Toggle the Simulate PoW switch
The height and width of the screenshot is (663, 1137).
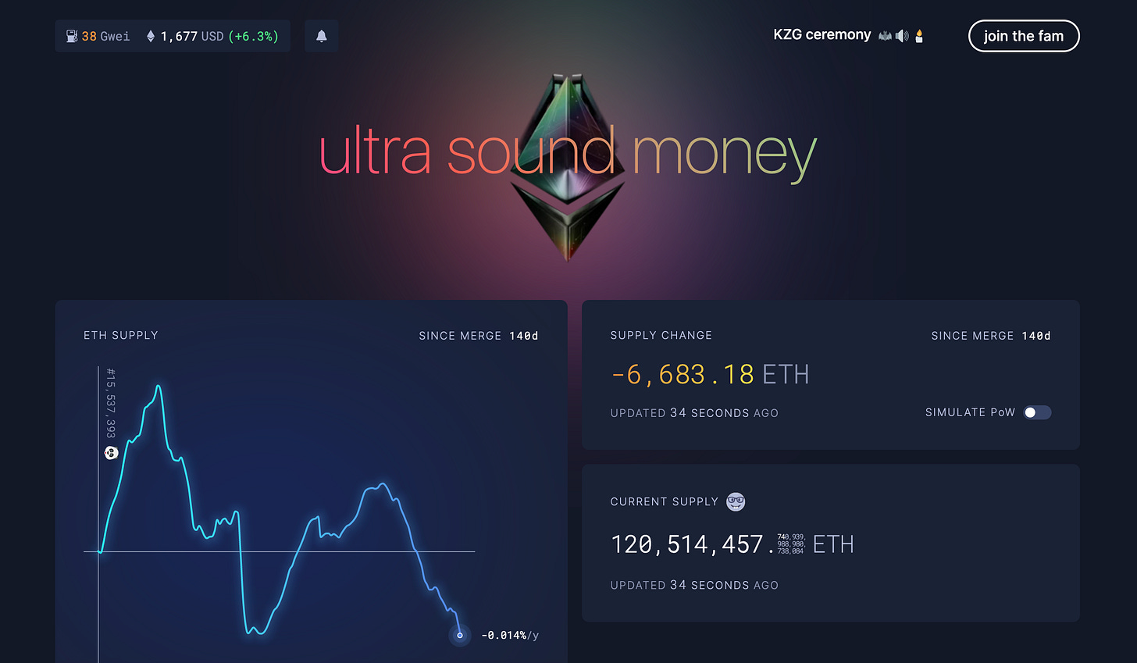click(x=1037, y=412)
